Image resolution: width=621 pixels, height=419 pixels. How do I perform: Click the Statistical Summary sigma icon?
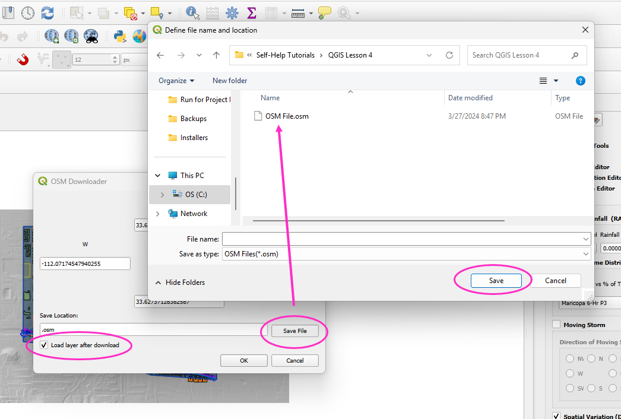(x=251, y=12)
